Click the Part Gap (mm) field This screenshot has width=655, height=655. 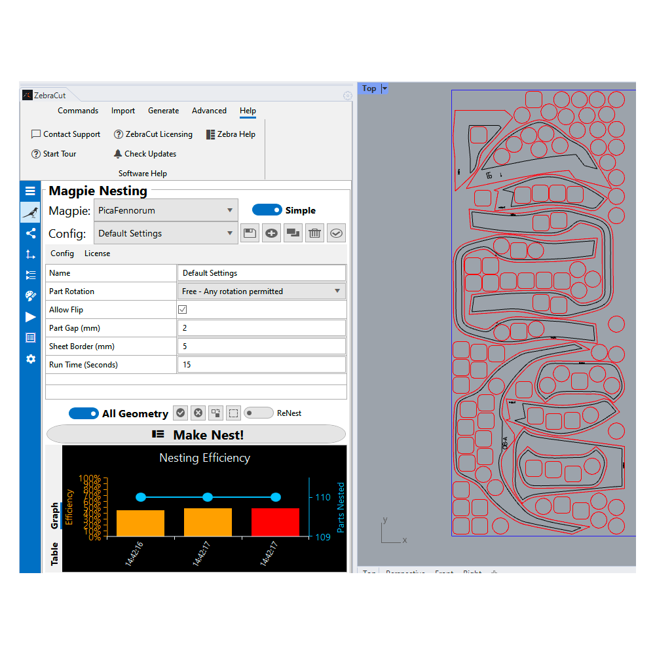pos(261,328)
